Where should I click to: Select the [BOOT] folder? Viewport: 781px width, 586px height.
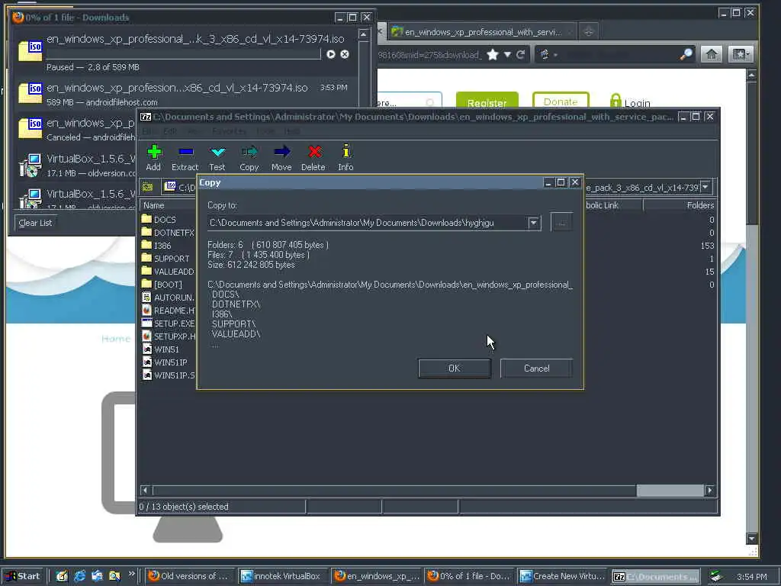coord(162,285)
